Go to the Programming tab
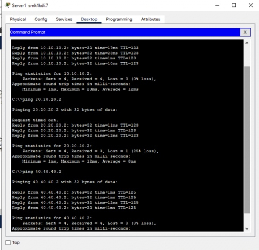This screenshot has height=250, width=259. [119, 19]
